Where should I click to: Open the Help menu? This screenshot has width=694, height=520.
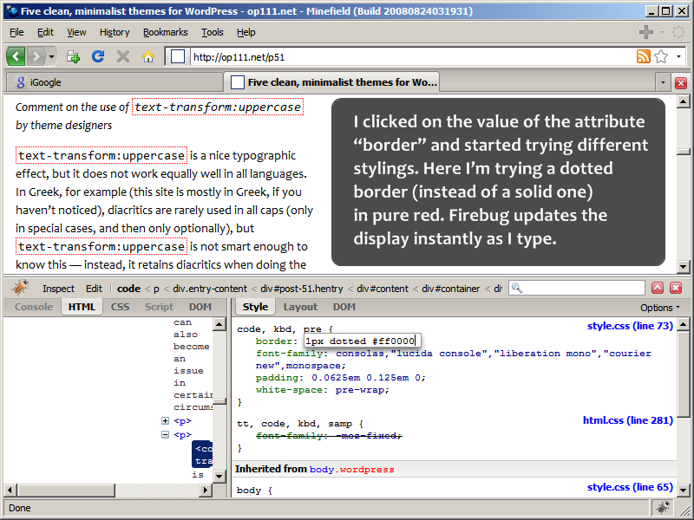coord(246,32)
